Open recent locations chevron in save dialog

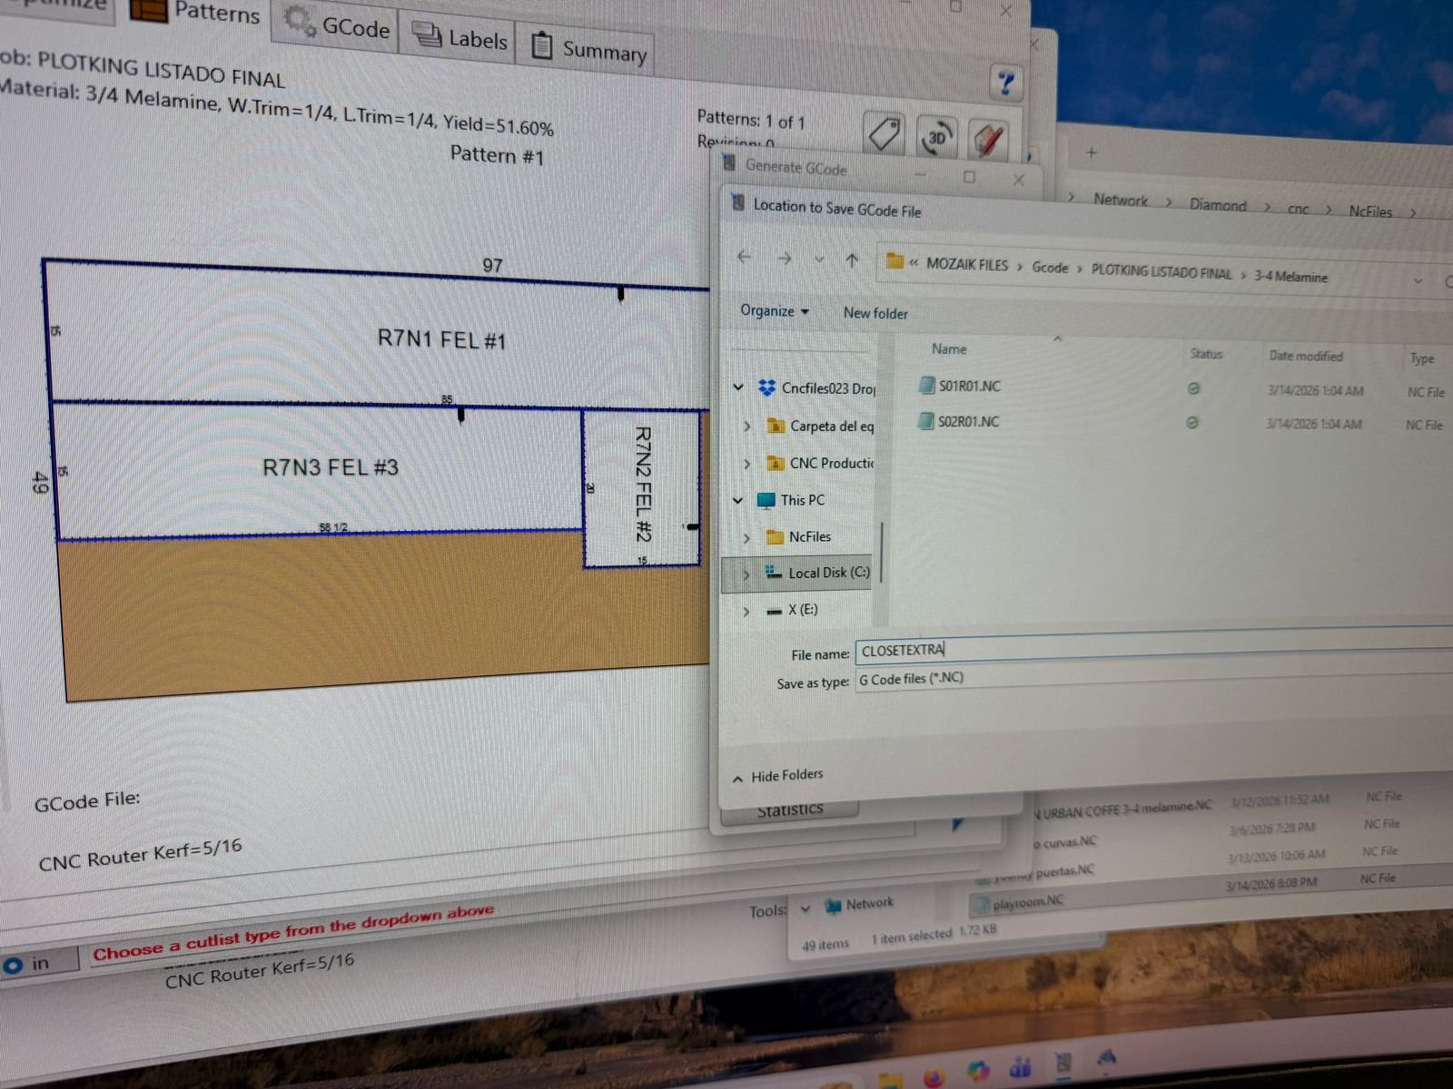click(819, 260)
